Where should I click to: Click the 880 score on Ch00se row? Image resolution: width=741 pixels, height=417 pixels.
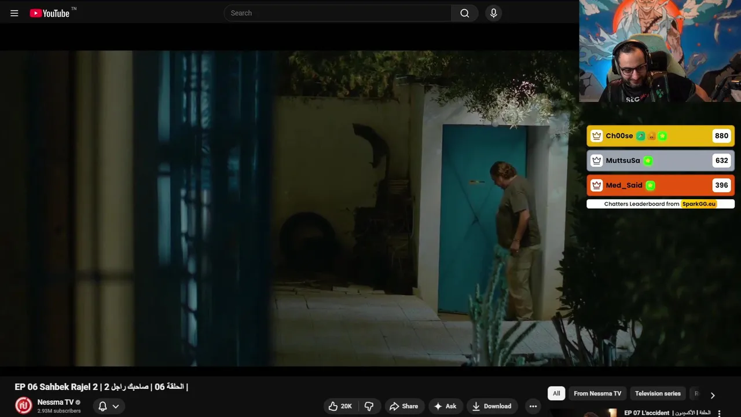point(721,136)
